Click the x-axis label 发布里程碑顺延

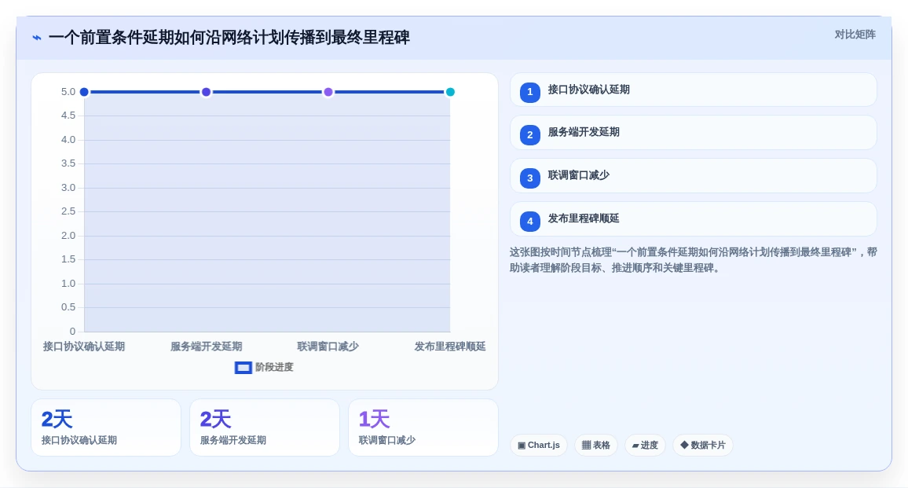pos(450,347)
